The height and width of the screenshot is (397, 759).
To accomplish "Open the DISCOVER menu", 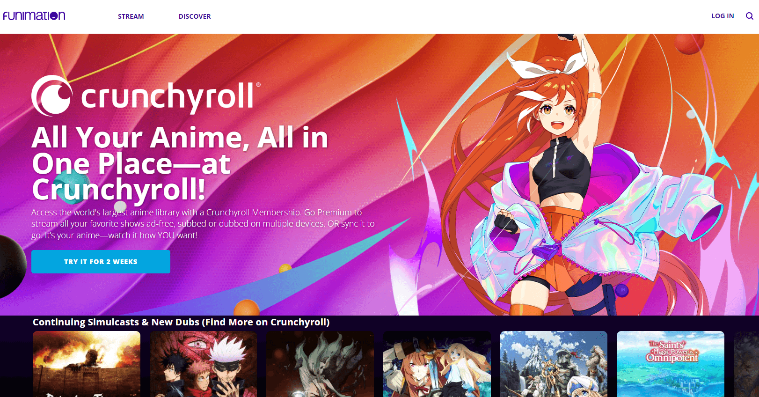I will tap(195, 16).
